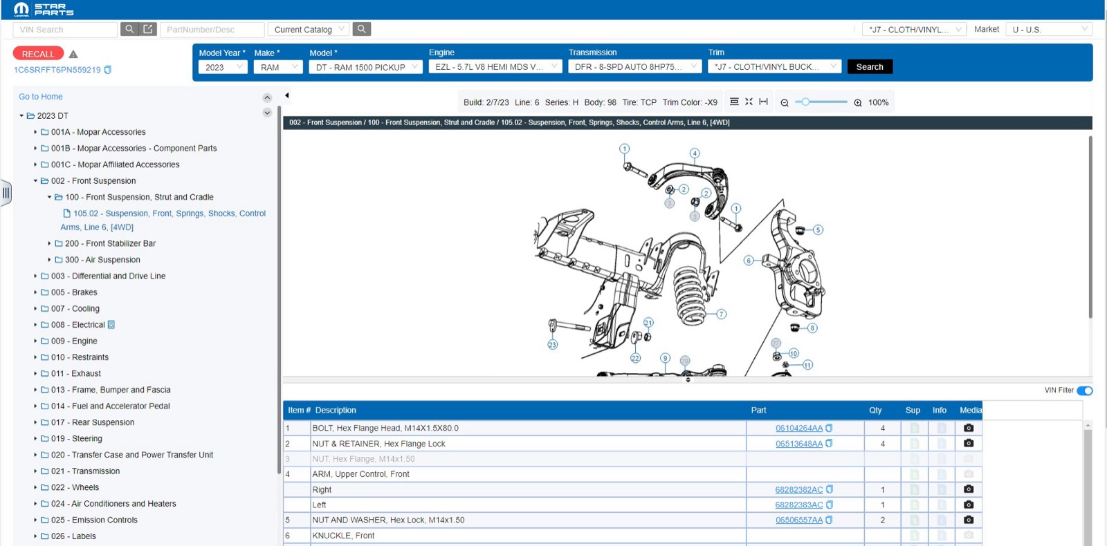The width and height of the screenshot is (1107, 546).
Task: Click the RECALL button
Action: pos(38,53)
